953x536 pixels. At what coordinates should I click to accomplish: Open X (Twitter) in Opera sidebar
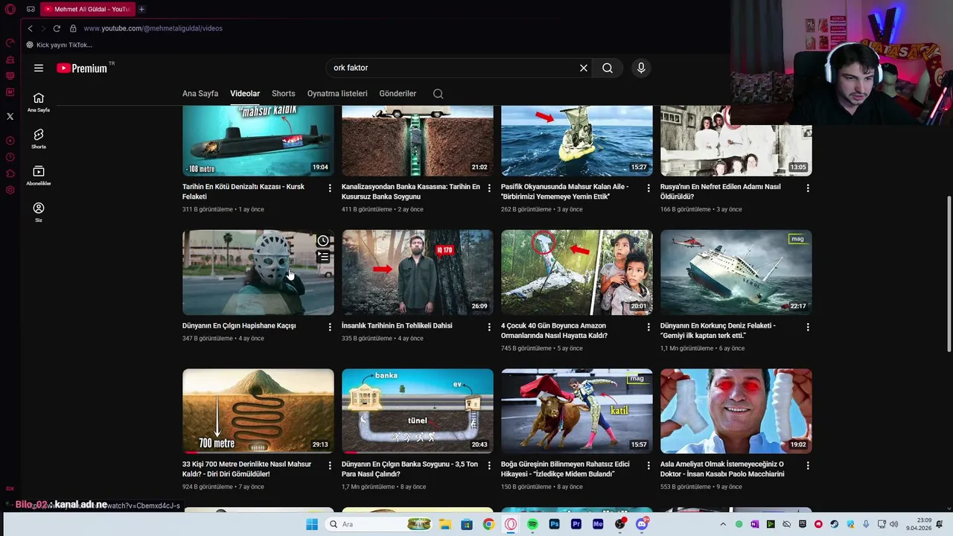click(10, 116)
